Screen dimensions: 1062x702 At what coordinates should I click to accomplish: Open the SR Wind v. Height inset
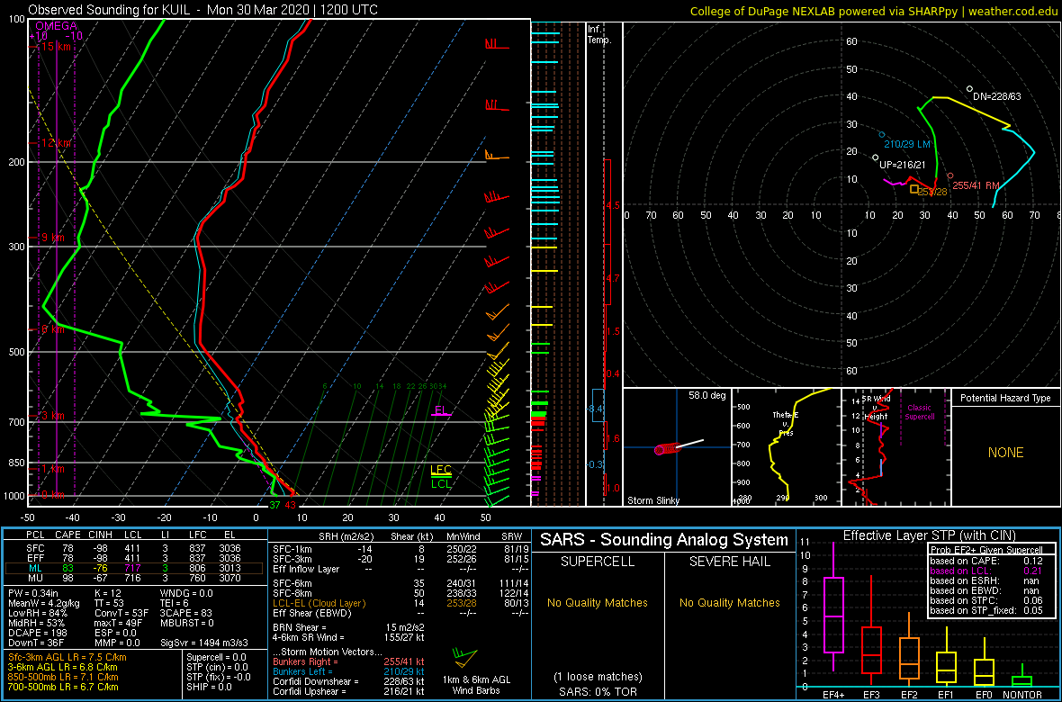(895, 447)
